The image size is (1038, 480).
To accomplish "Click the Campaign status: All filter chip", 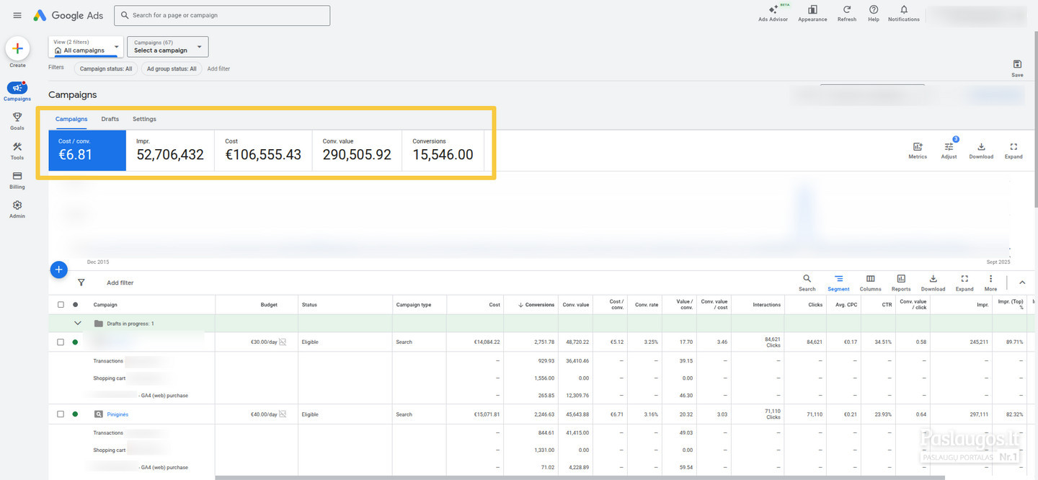I will tap(106, 68).
